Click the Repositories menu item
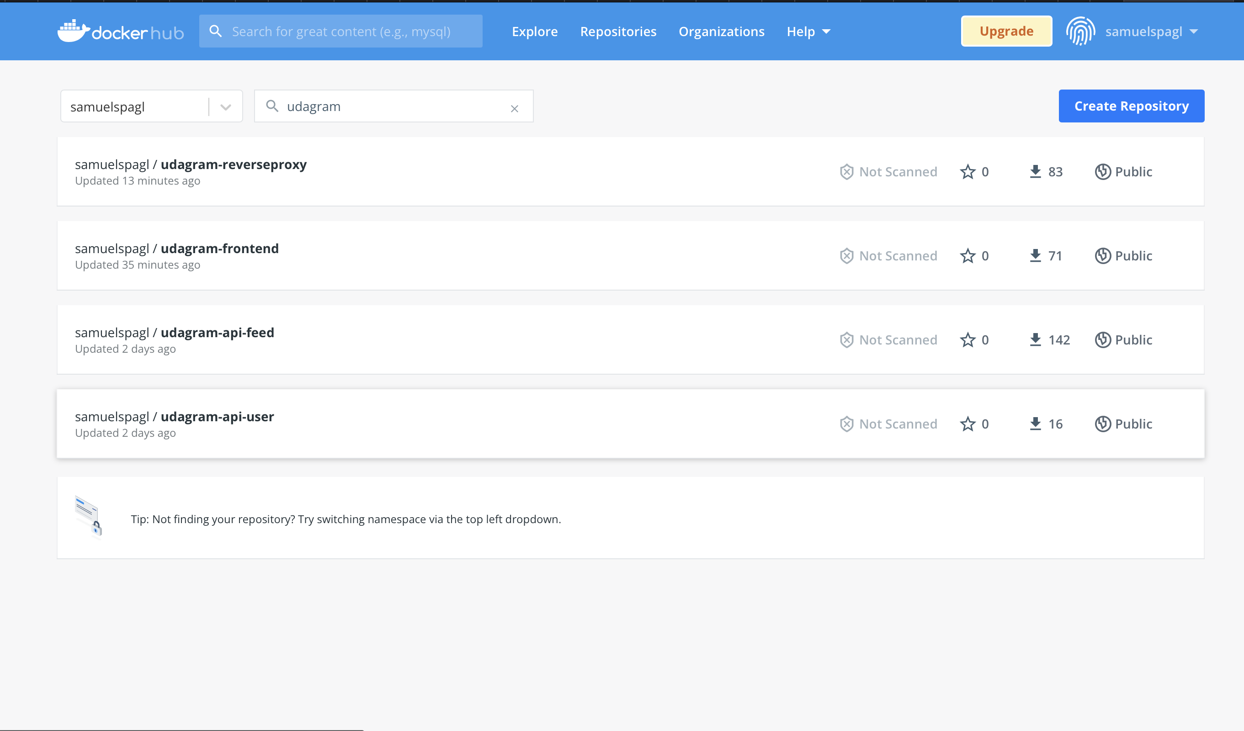Viewport: 1244px width, 731px height. (618, 31)
